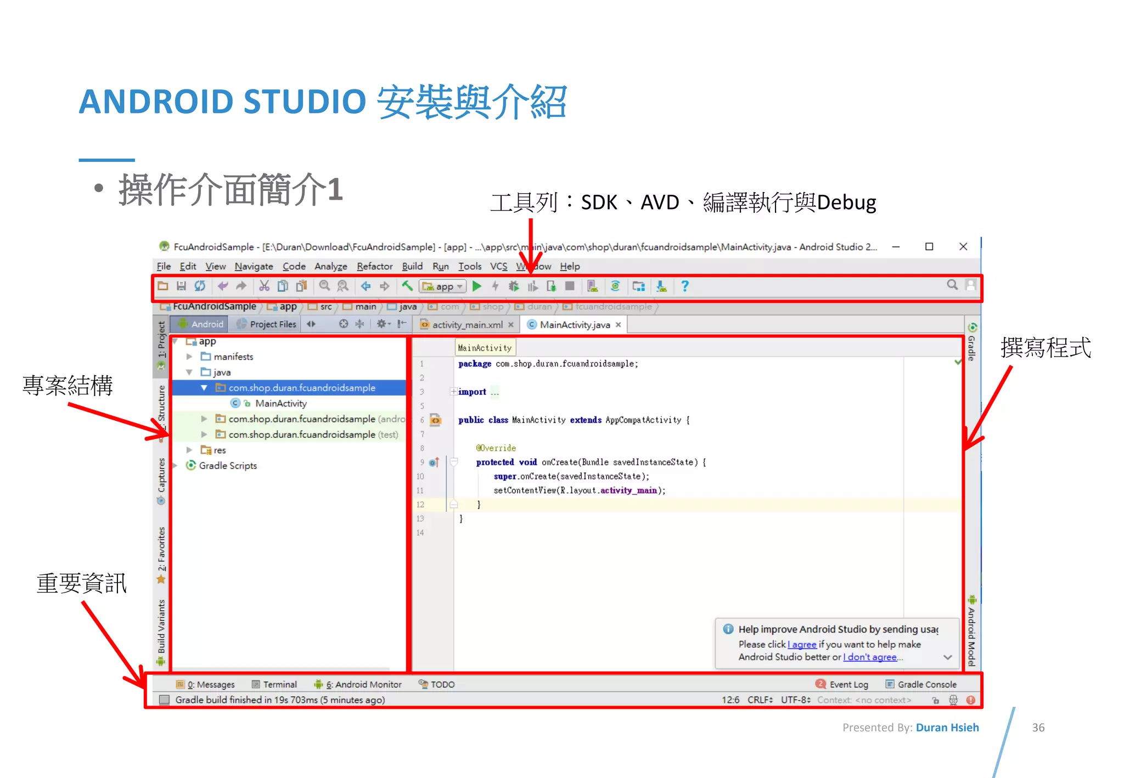Run the app with green play button
This screenshot has width=1124, height=778.
pyautogui.click(x=477, y=286)
